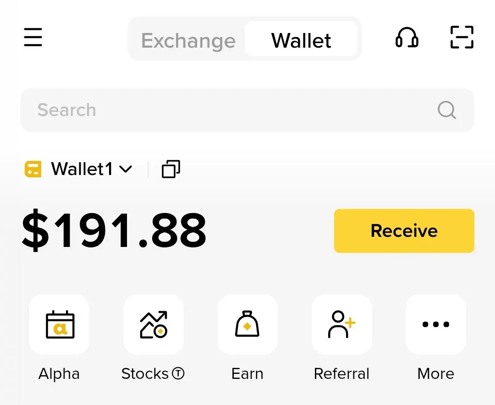Tap the search magnifier icon
Viewport: 495px width, 405px height.
click(x=447, y=109)
